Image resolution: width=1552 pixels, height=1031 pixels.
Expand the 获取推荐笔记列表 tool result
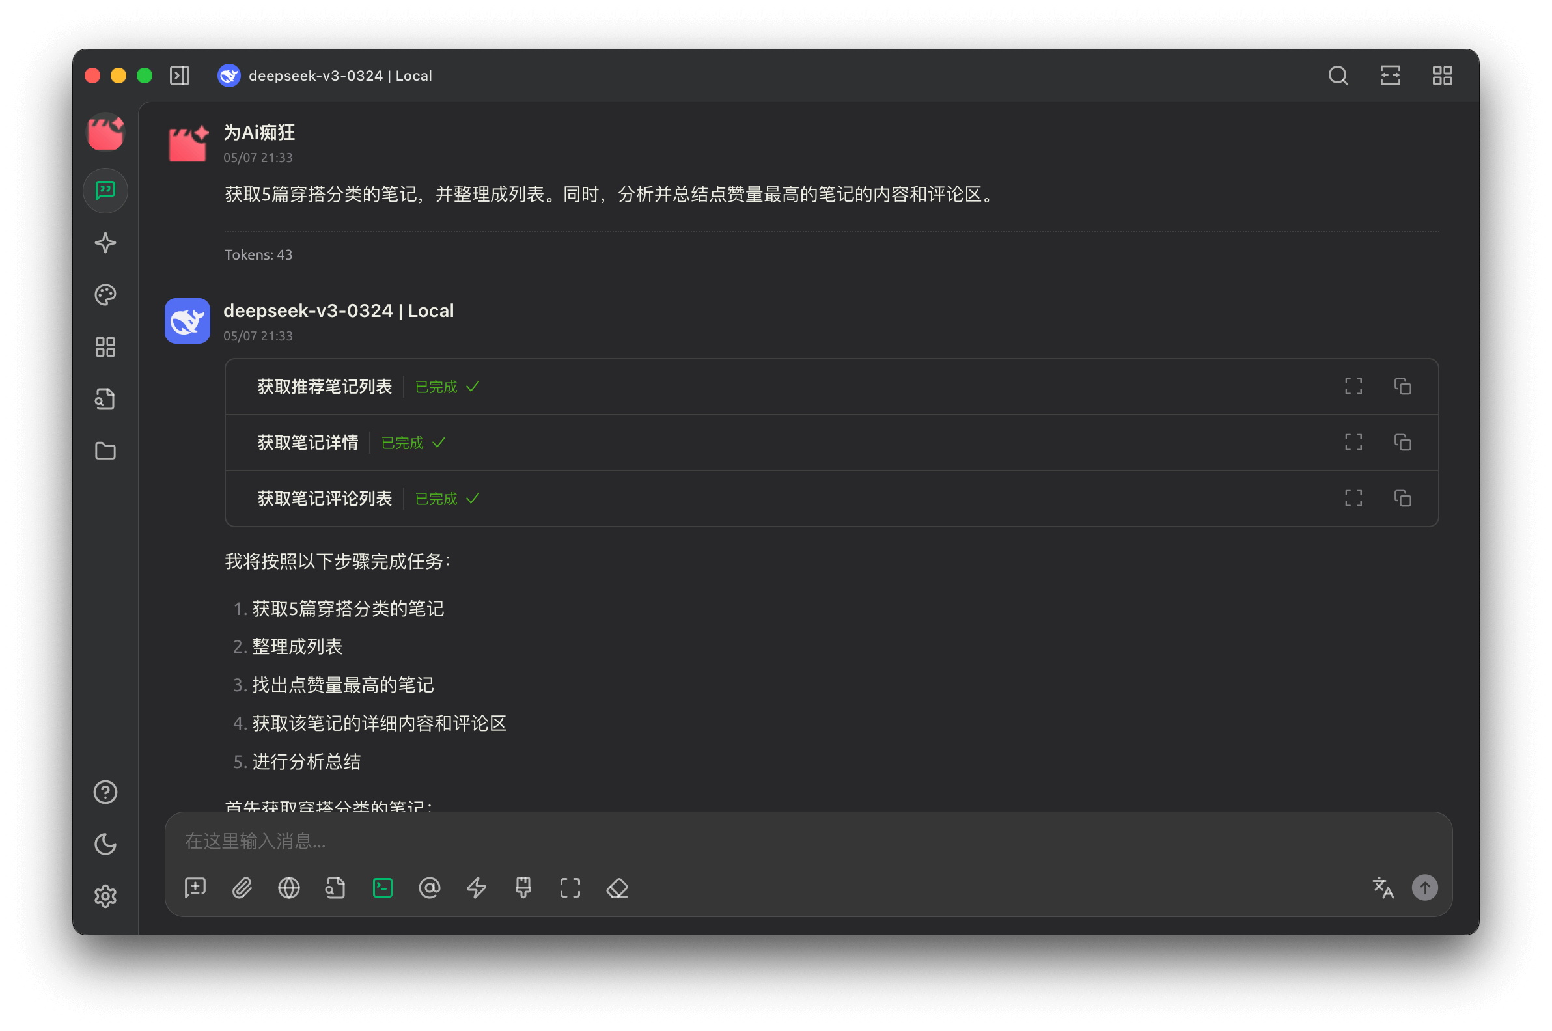1353,387
